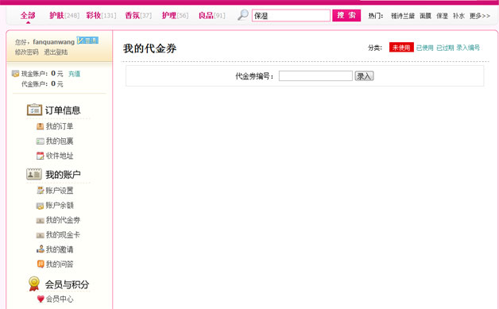Click the magnifying glass search icon
Screen dimensions: 499x309
(x=243, y=15)
